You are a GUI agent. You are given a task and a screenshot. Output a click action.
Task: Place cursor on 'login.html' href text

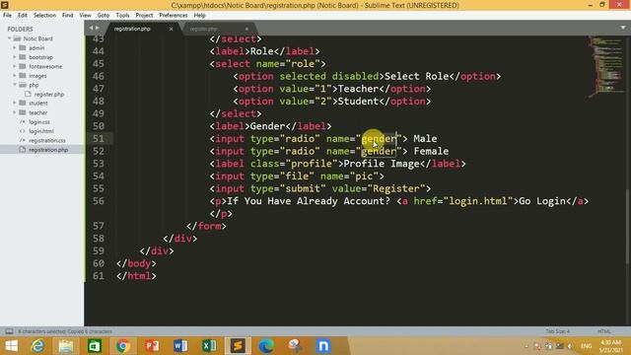pos(477,201)
